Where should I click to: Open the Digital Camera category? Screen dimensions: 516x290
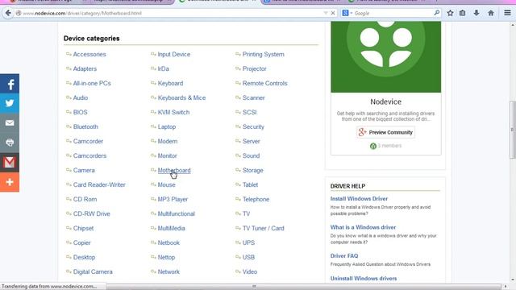(93, 271)
